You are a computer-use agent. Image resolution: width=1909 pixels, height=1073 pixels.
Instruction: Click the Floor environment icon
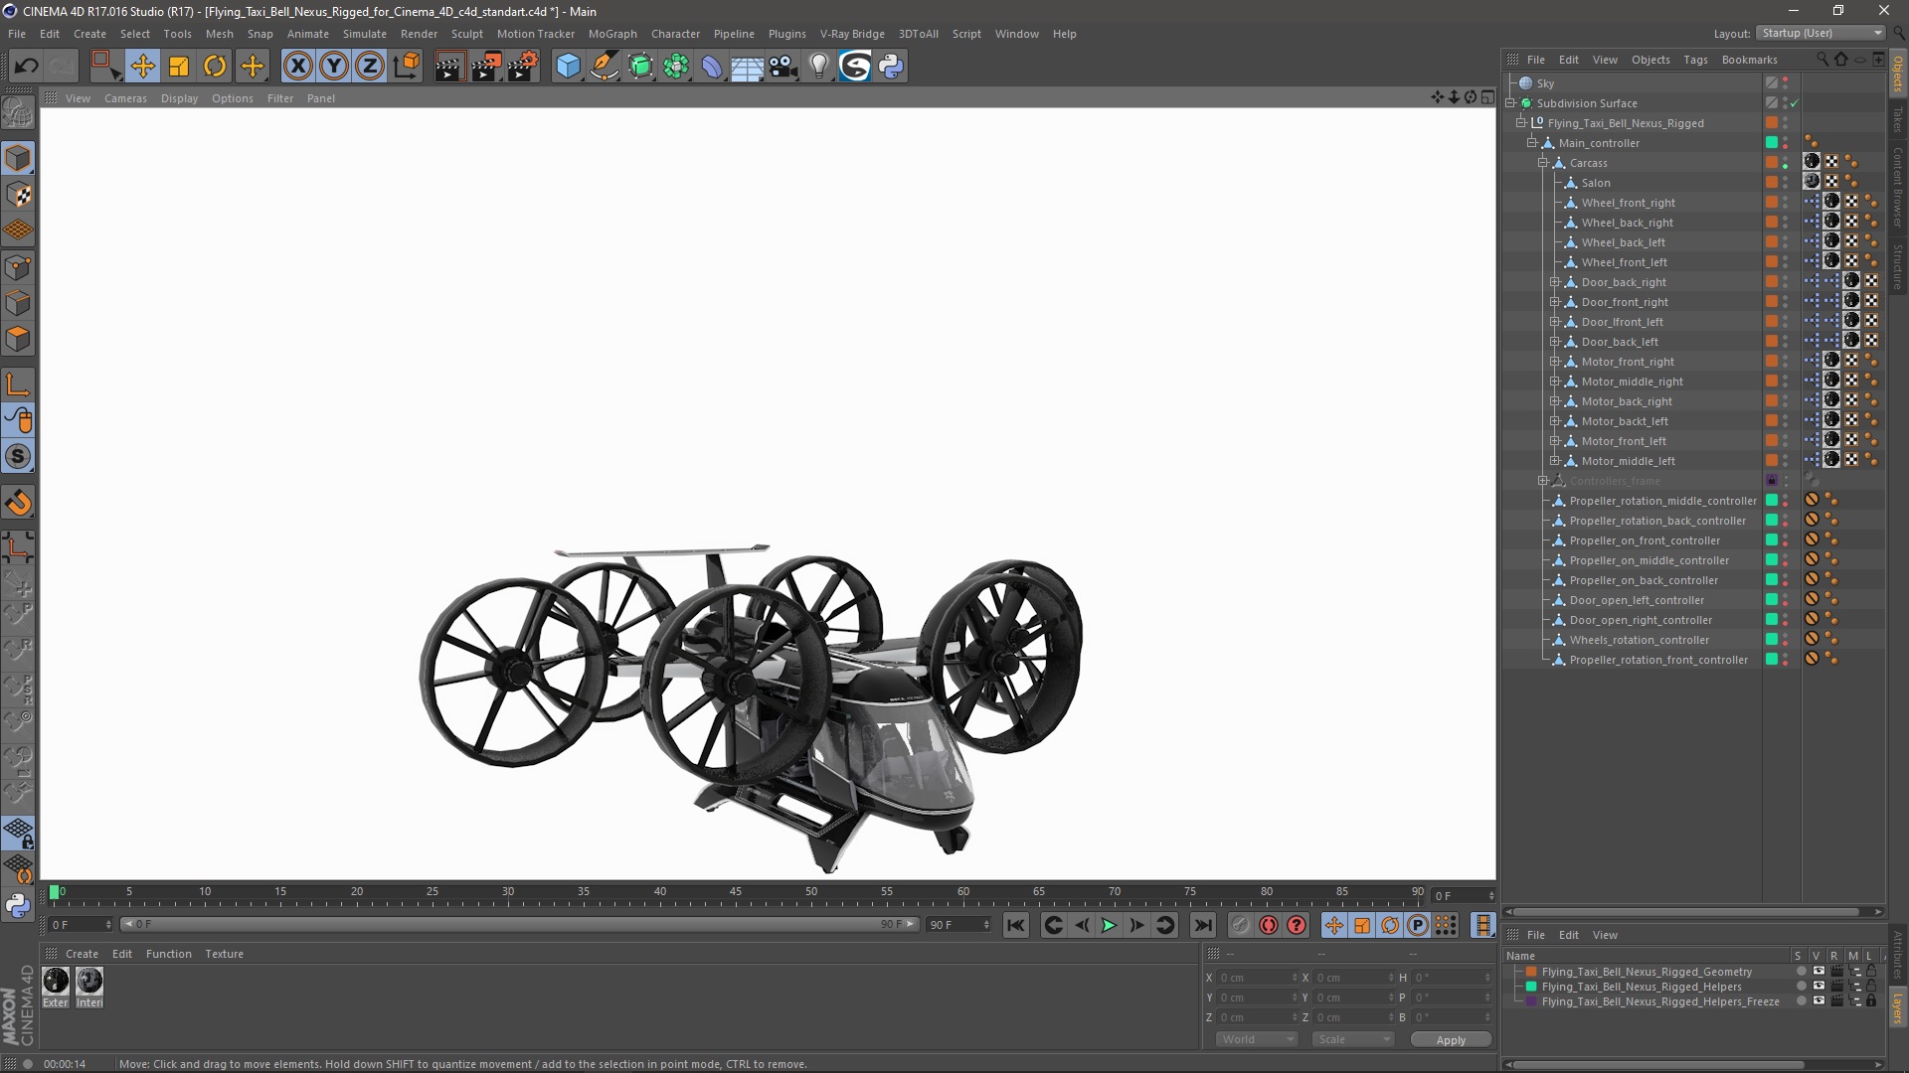pyautogui.click(x=748, y=67)
